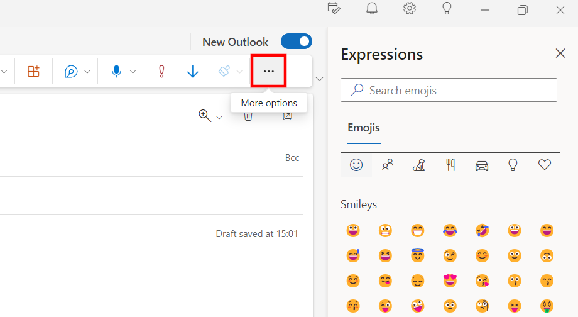Switch to the Symbols heart emoji category
578x317 pixels.
(x=545, y=165)
